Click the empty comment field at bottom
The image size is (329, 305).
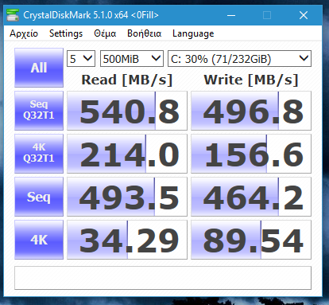click(x=163, y=278)
